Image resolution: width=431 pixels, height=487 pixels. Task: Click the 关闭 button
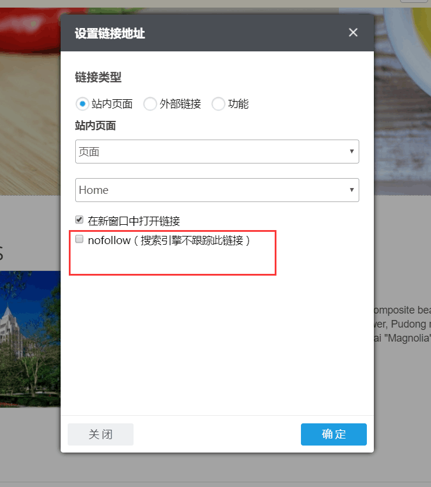[100, 434]
